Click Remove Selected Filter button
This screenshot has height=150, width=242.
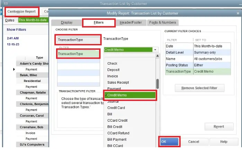[199, 88]
